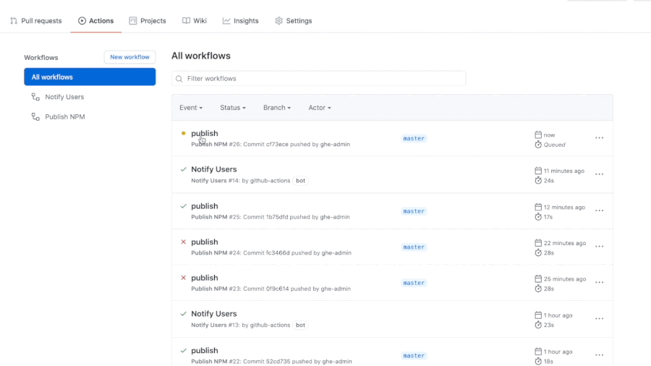Click the calendar icon next to '22 minutes ago'
The height and width of the screenshot is (366, 651).
(x=538, y=243)
